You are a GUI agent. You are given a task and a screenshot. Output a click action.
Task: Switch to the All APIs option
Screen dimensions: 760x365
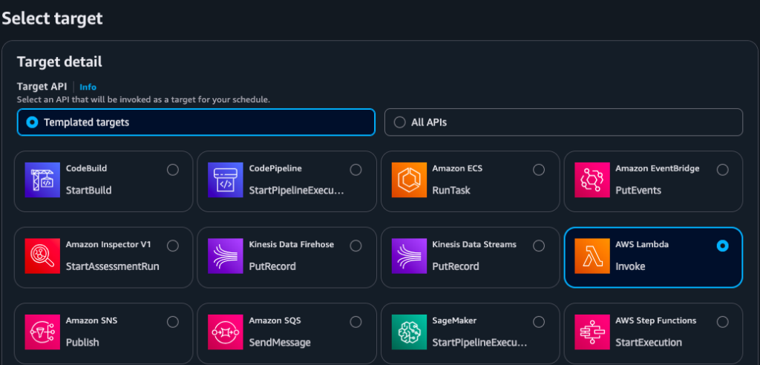pyautogui.click(x=400, y=122)
